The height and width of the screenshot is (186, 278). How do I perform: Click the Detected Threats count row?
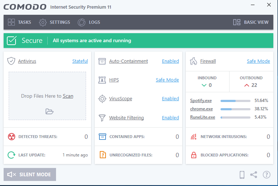[47, 137]
